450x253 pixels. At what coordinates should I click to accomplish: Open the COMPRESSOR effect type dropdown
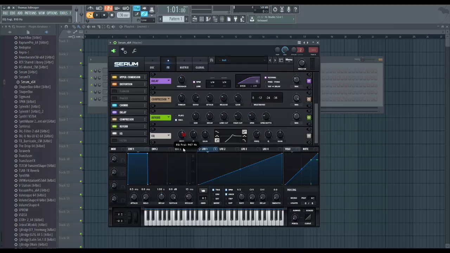point(161,99)
